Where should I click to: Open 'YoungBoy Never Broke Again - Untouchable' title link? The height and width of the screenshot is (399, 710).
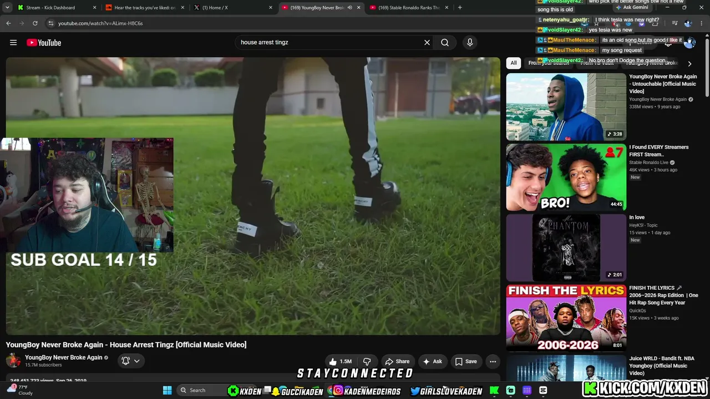[663, 84]
